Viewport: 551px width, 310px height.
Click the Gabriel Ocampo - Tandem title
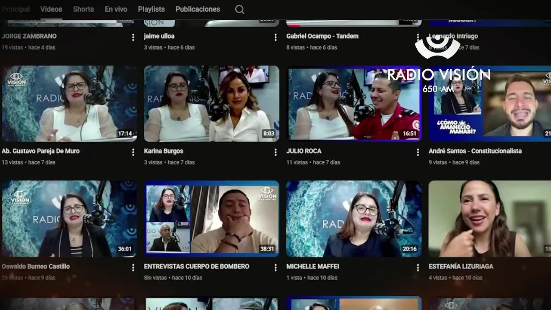click(x=322, y=36)
